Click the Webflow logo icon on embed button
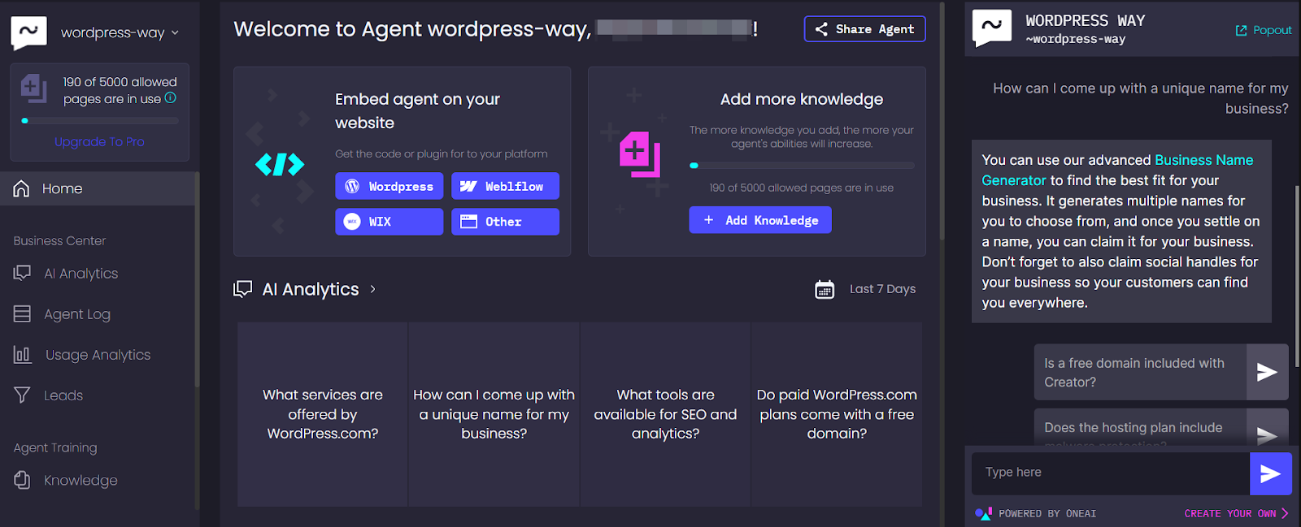Screen dimensions: 1301x527 point(468,186)
